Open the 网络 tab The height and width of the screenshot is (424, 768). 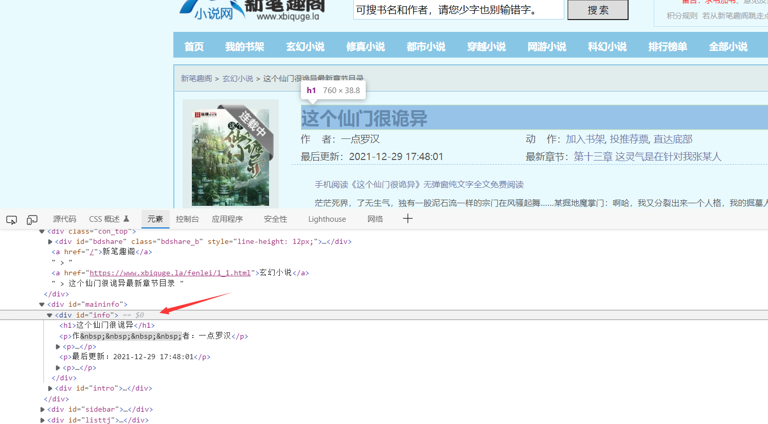pyautogui.click(x=375, y=219)
